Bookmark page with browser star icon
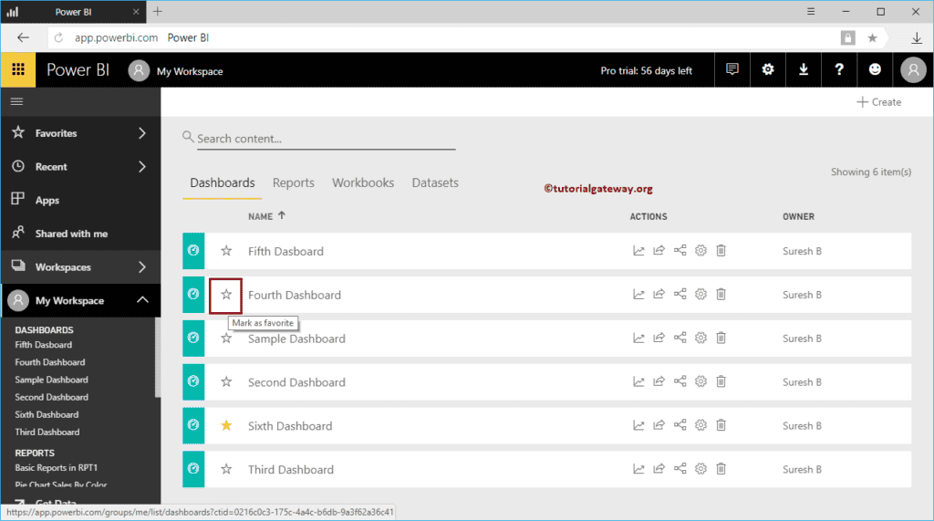 872,38
